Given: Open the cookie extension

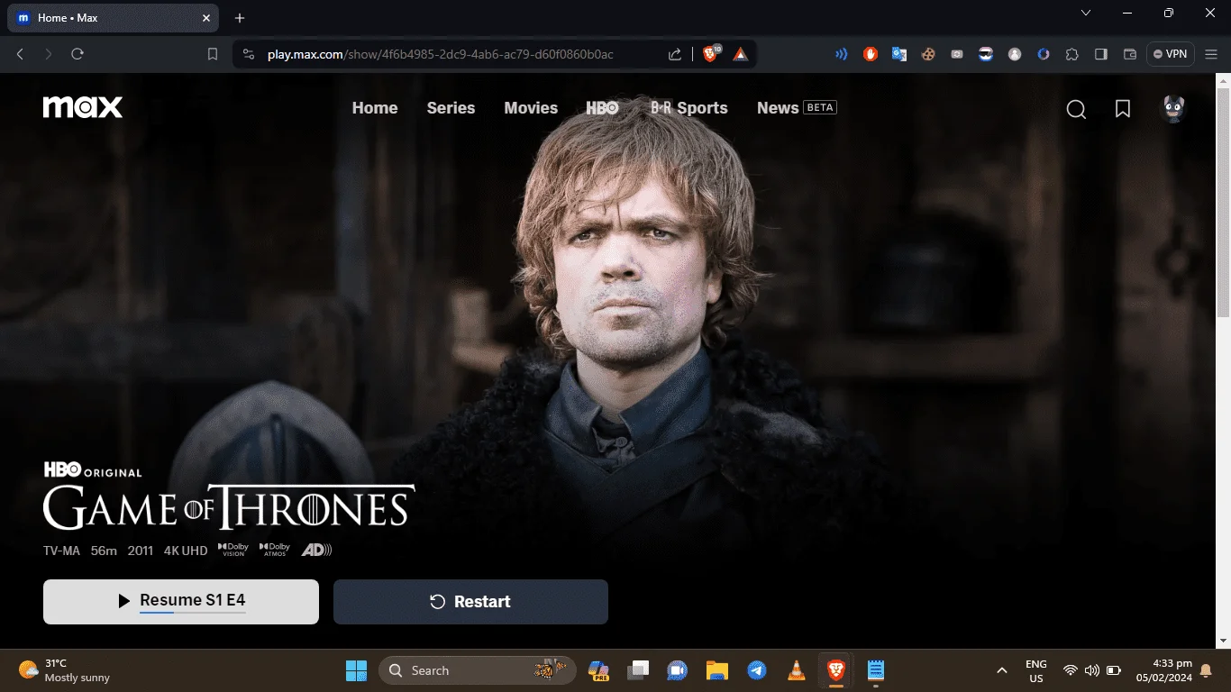Looking at the screenshot, I should click(x=928, y=54).
